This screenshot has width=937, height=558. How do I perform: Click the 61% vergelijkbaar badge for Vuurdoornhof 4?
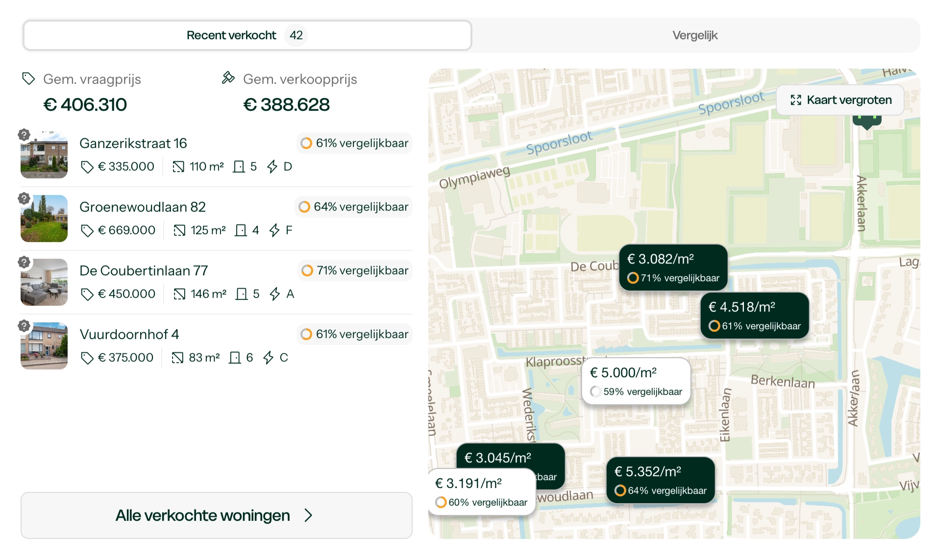point(354,334)
